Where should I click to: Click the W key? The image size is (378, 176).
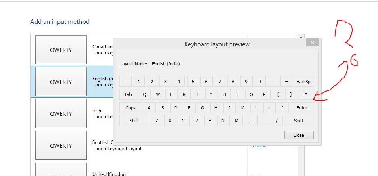(x=158, y=94)
